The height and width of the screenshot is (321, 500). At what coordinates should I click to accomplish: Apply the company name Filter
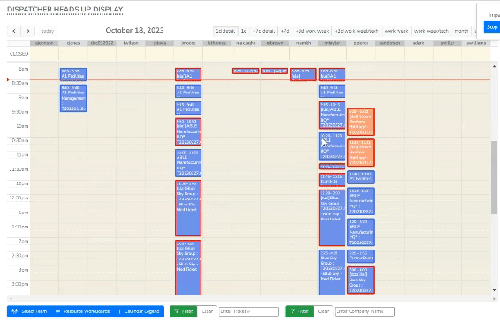[299, 311]
